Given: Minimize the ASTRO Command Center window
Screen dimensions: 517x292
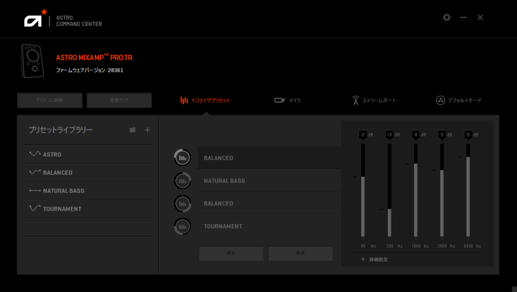Looking at the screenshot, I should click(463, 17).
